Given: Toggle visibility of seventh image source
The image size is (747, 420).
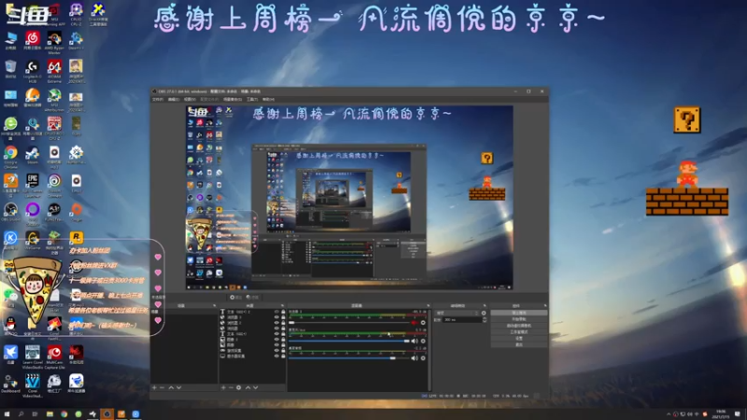Looking at the screenshot, I should 276,344.
